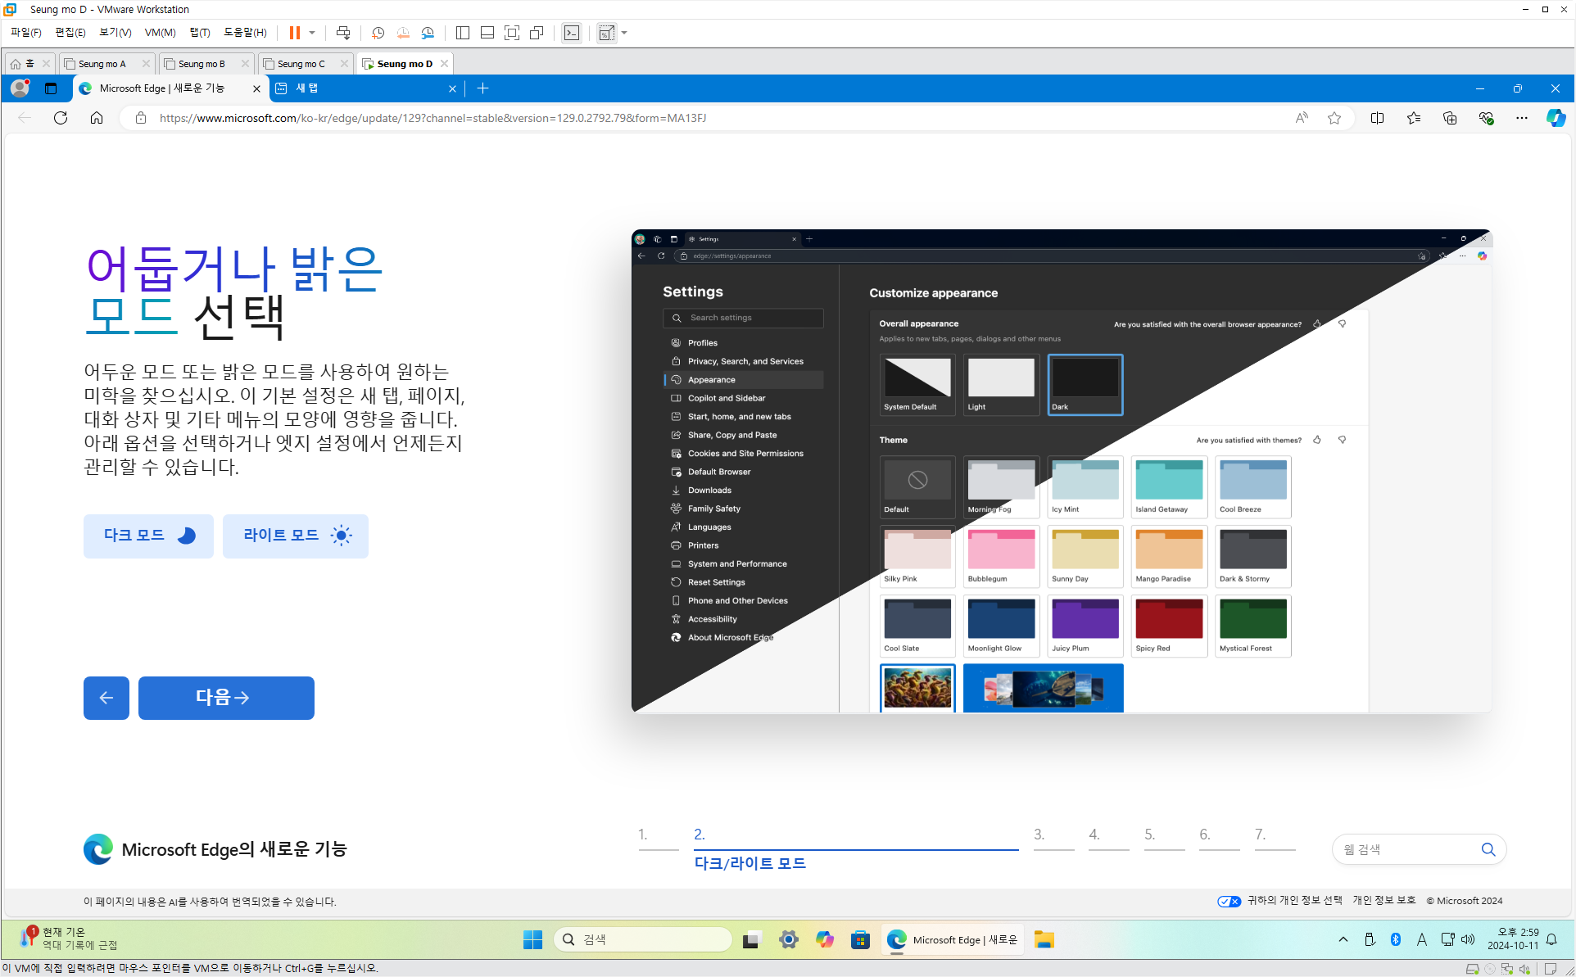Click the 다음 next button

click(226, 698)
